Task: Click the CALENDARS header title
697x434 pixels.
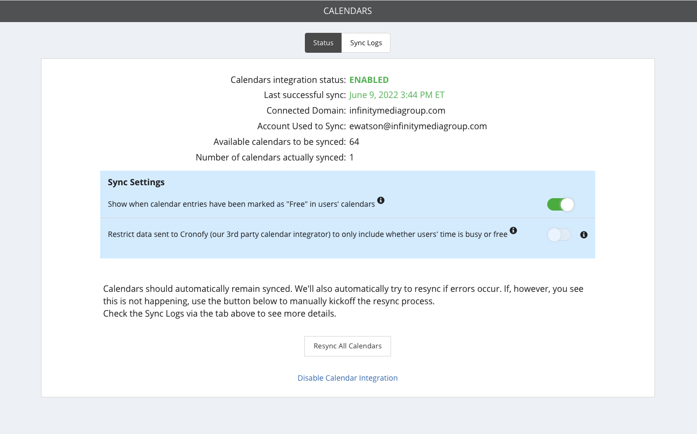Action: (347, 11)
